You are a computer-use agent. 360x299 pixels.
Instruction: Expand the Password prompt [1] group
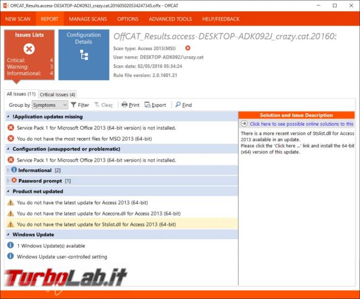coord(8,181)
